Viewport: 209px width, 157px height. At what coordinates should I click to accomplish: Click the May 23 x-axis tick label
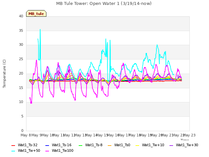(x=189, y=135)
